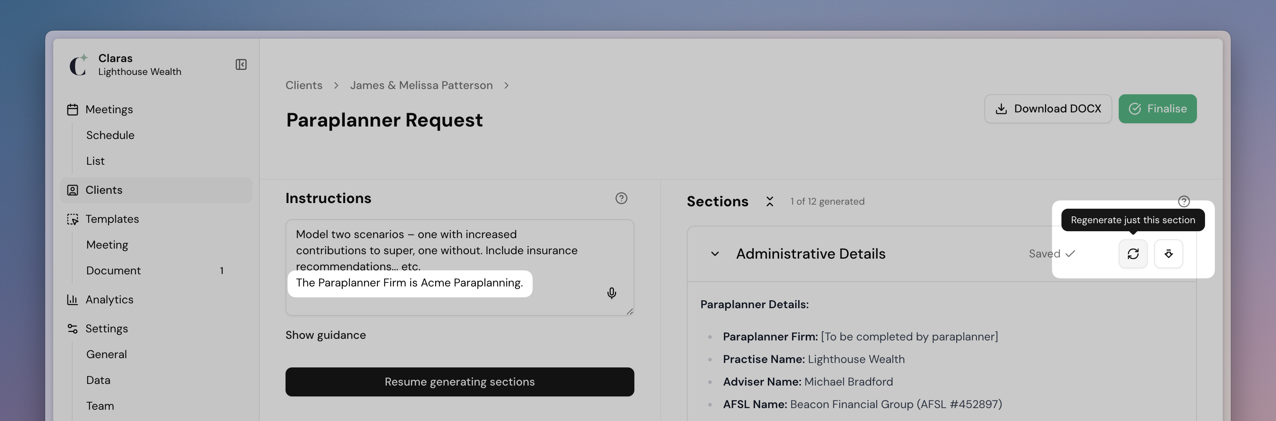Open Data settings
1276x421 pixels.
pyautogui.click(x=98, y=380)
